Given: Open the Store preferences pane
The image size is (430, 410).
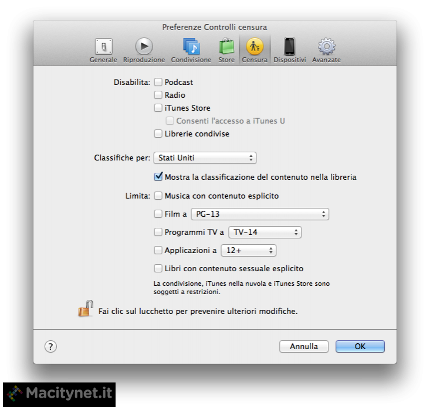Looking at the screenshot, I should [x=226, y=50].
